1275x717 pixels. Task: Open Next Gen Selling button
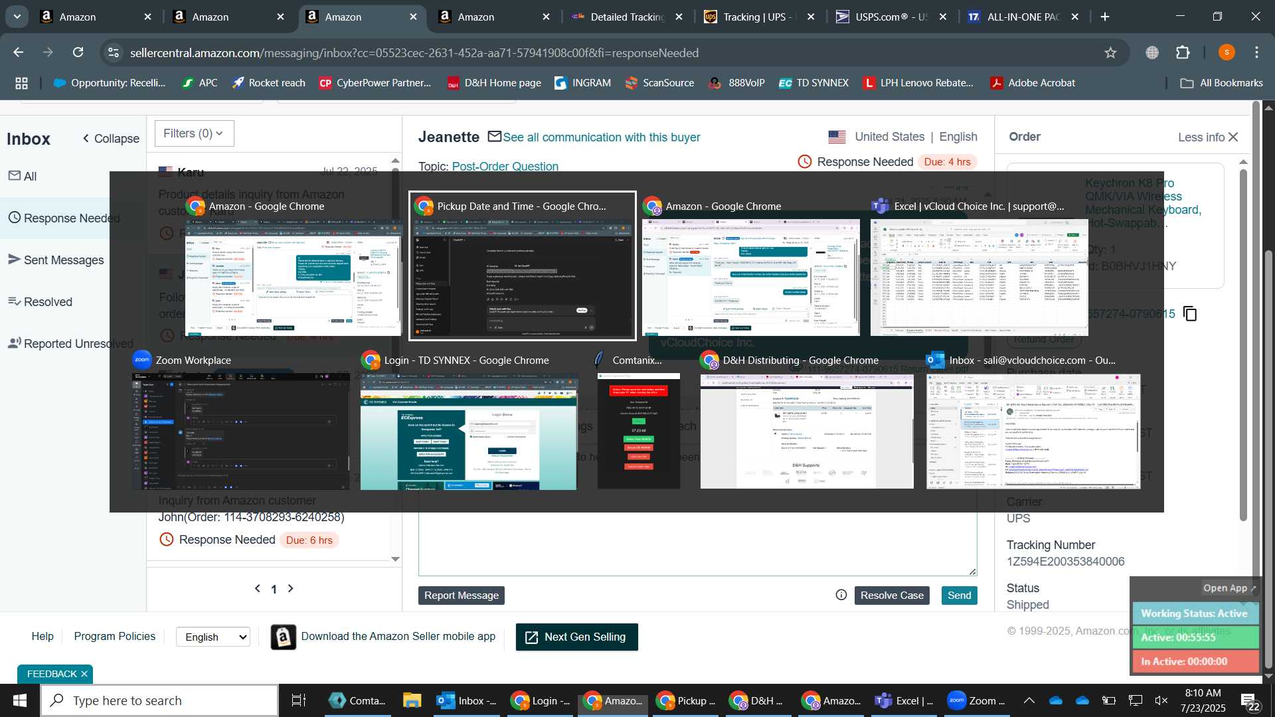(576, 637)
